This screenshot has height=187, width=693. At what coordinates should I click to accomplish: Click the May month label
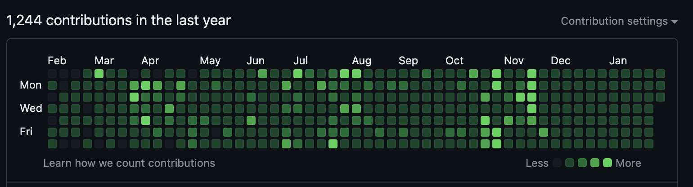(x=210, y=61)
